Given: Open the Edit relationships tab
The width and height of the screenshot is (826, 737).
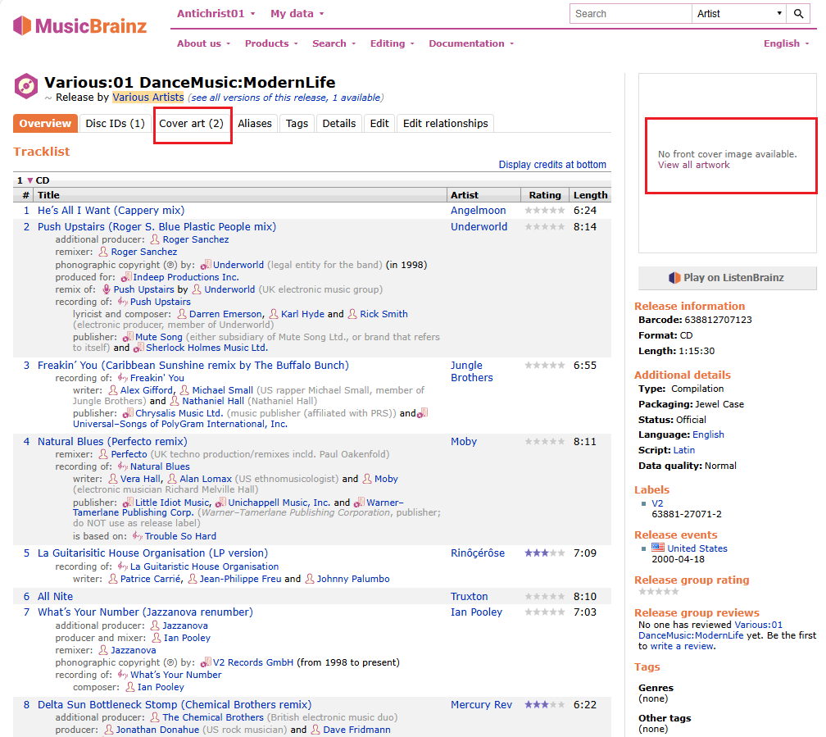Looking at the screenshot, I should pos(446,123).
